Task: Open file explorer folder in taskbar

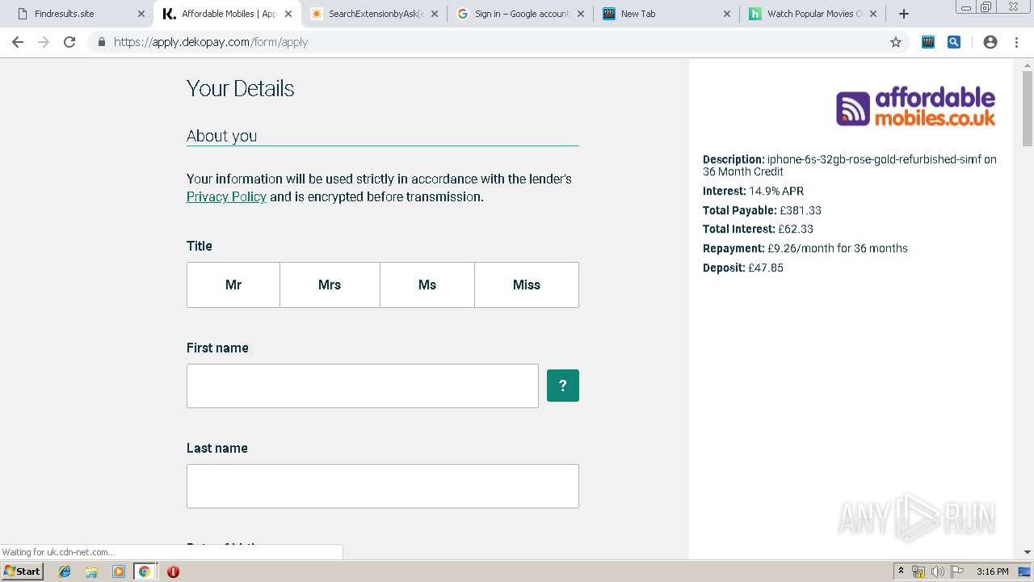Action: click(91, 571)
